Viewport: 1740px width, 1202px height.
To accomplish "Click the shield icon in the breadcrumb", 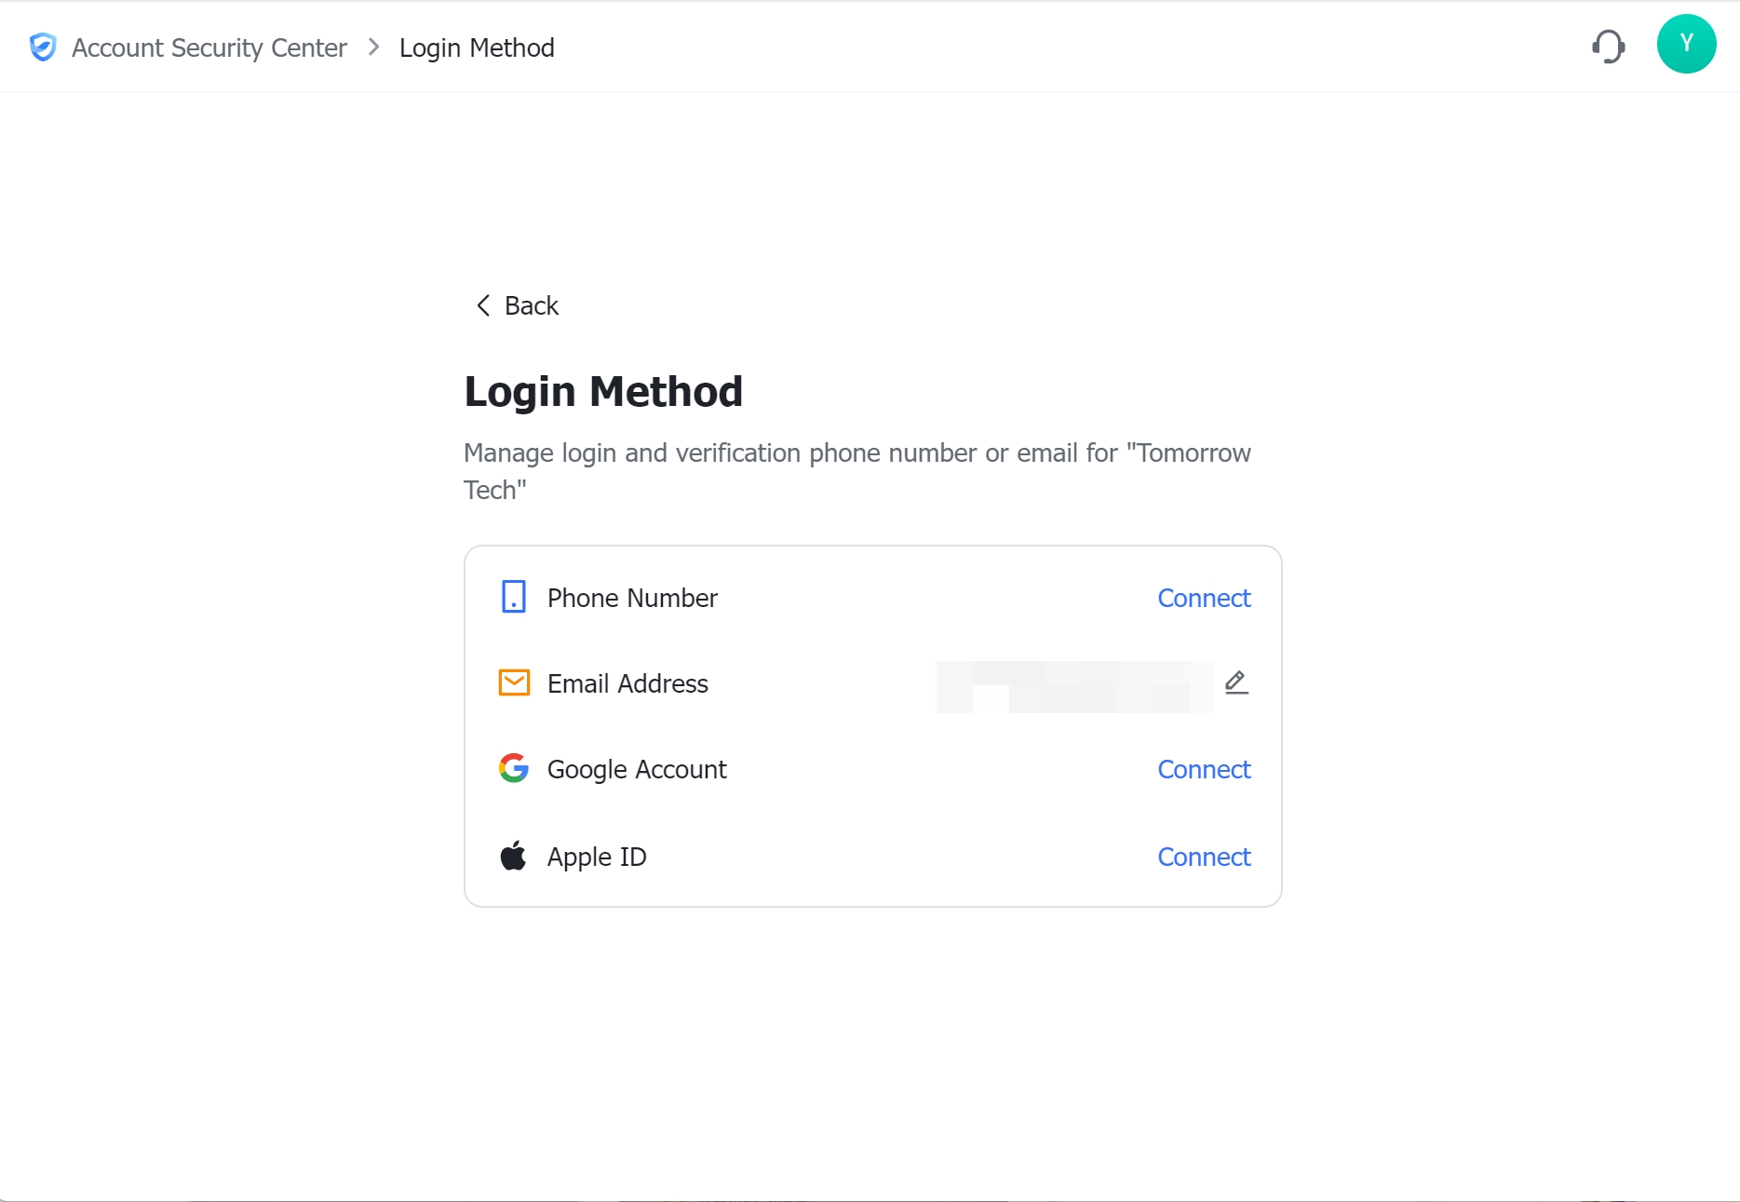I will coord(43,47).
